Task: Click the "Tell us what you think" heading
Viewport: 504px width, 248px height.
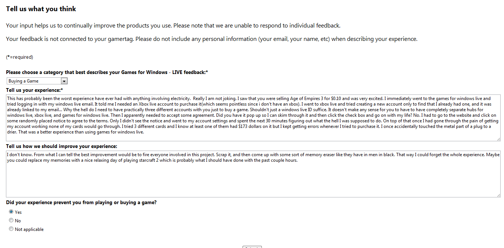Action: [x=41, y=9]
